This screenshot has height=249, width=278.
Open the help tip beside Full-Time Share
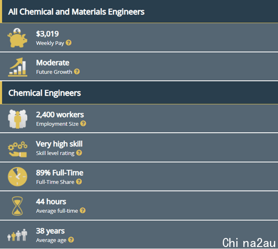click(79, 181)
